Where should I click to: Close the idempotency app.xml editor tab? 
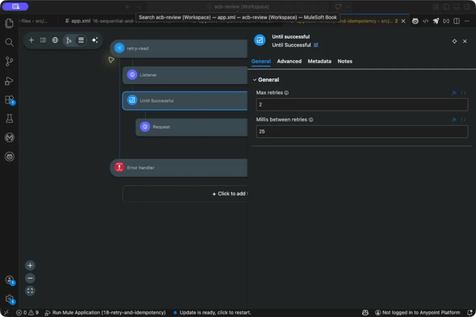coord(403,21)
